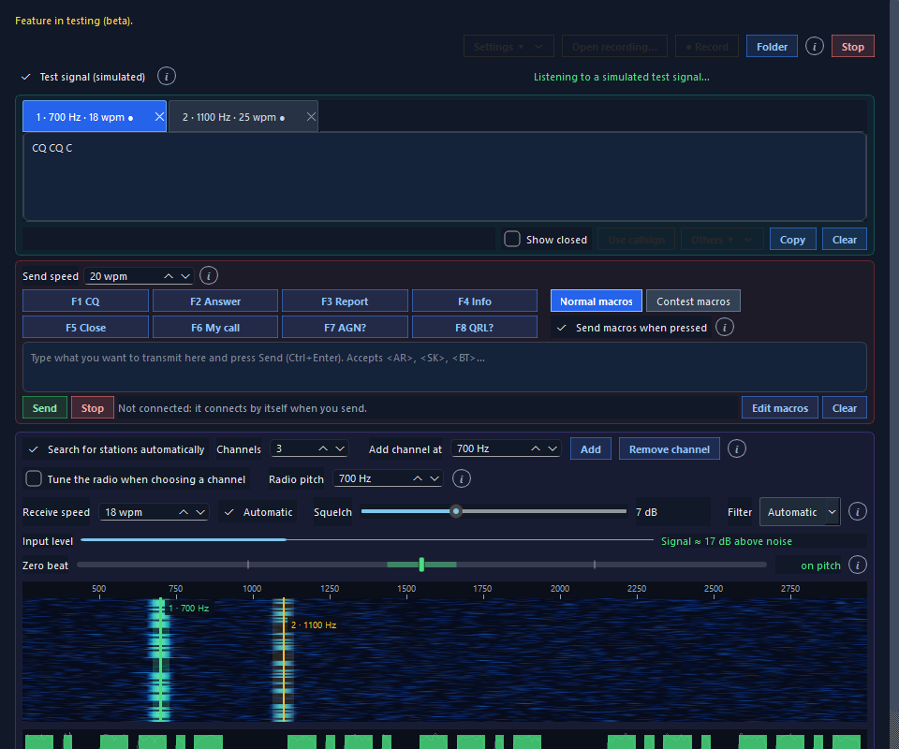Click info icon next to Test signal
899x749 pixels.
(167, 76)
